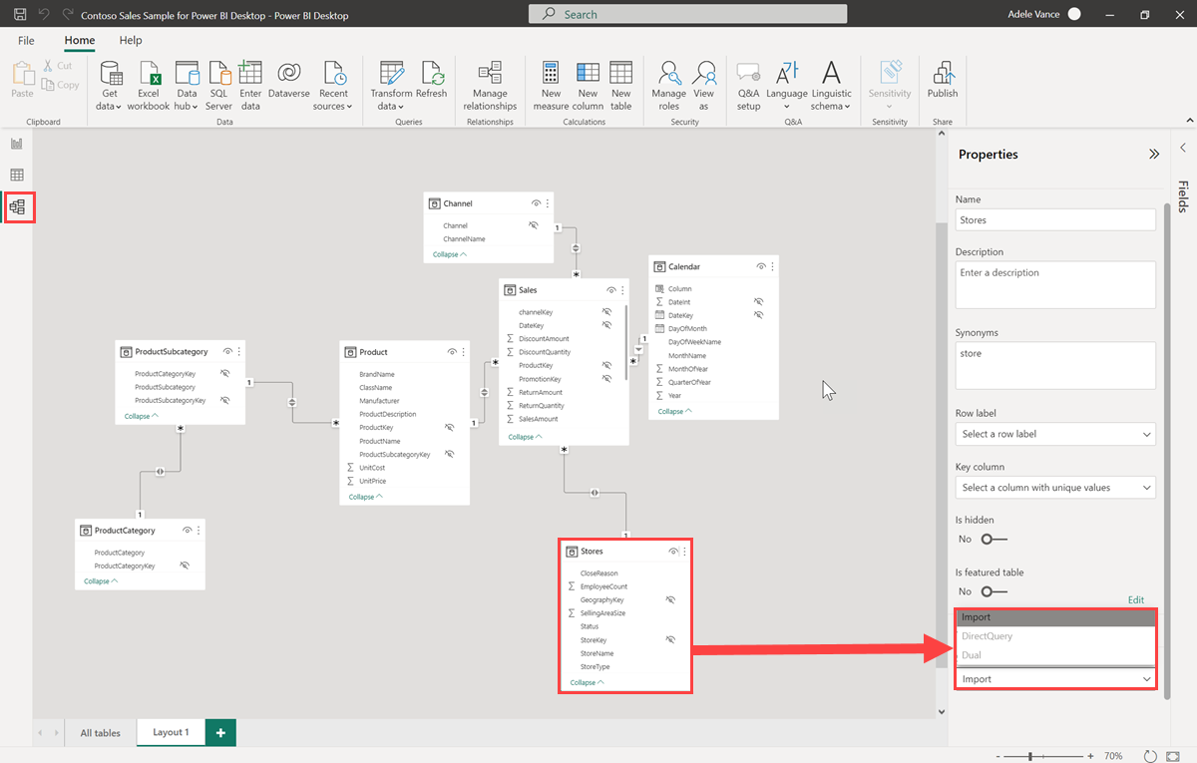
Task: Open the Data hub menu
Action: [x=186, y=86]
